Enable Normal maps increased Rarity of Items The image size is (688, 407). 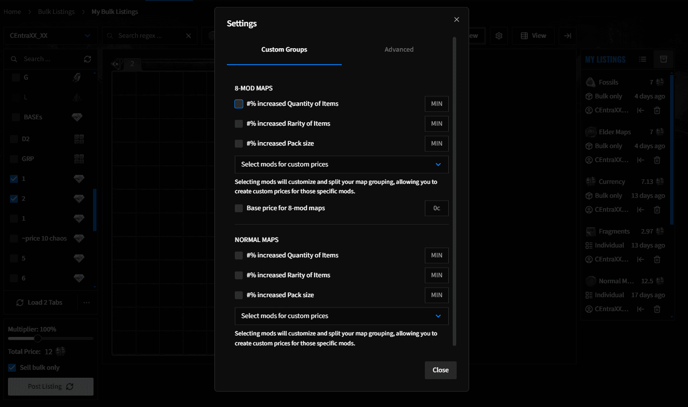click(239, 275)
